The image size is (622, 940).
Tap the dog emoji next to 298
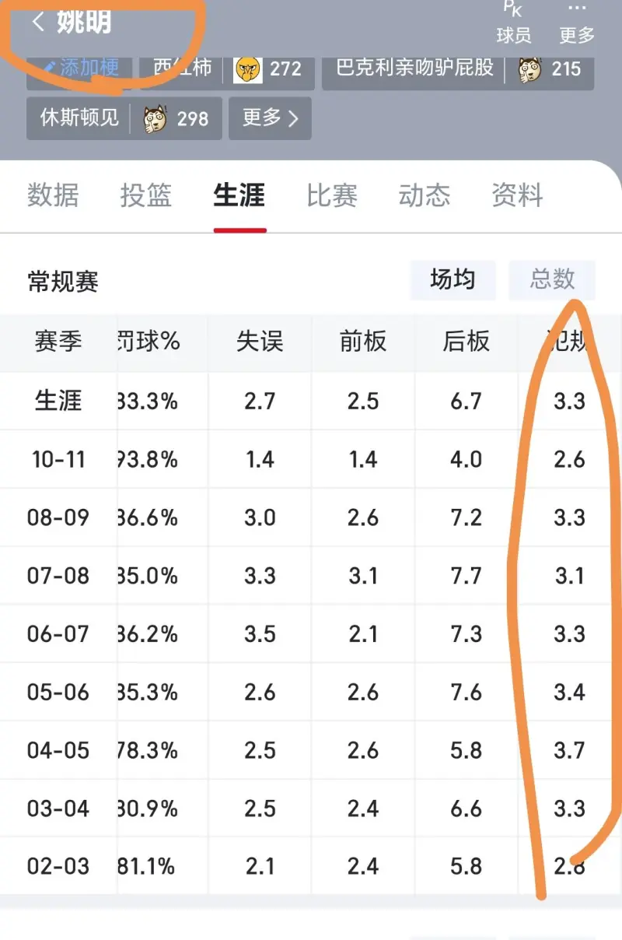point(155,118)
